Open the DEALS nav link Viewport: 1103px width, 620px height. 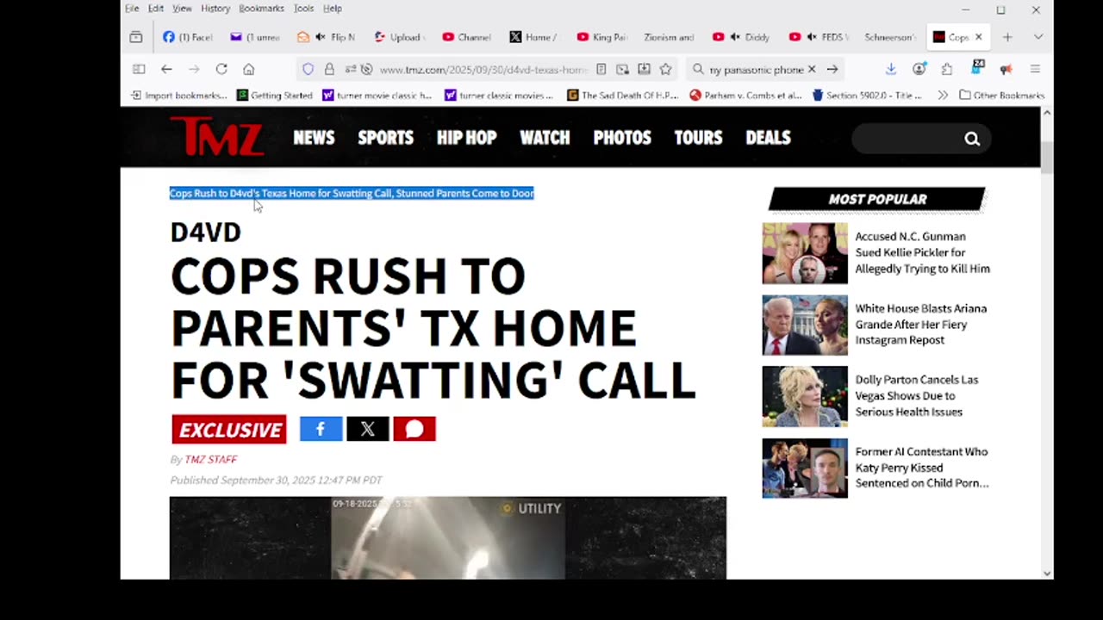768,138
